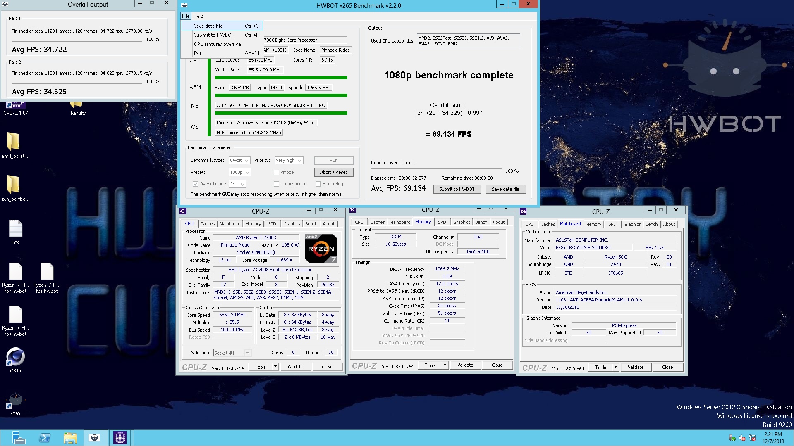Open the File menu in HWBOT x265
794x446 pixels.
coord(185,16)
